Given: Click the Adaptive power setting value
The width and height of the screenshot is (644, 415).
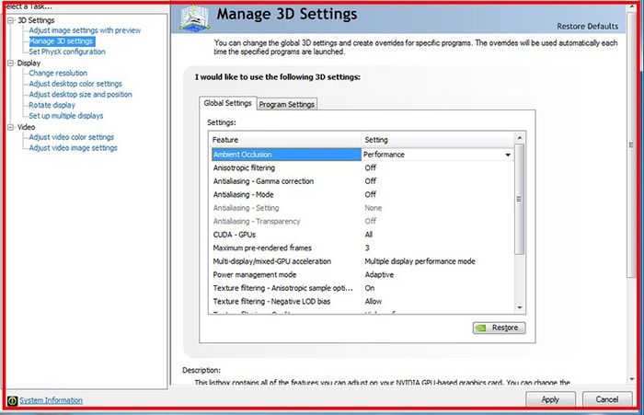Looking at the screenshot, I should pyautogui.click(x=379, y=274).
